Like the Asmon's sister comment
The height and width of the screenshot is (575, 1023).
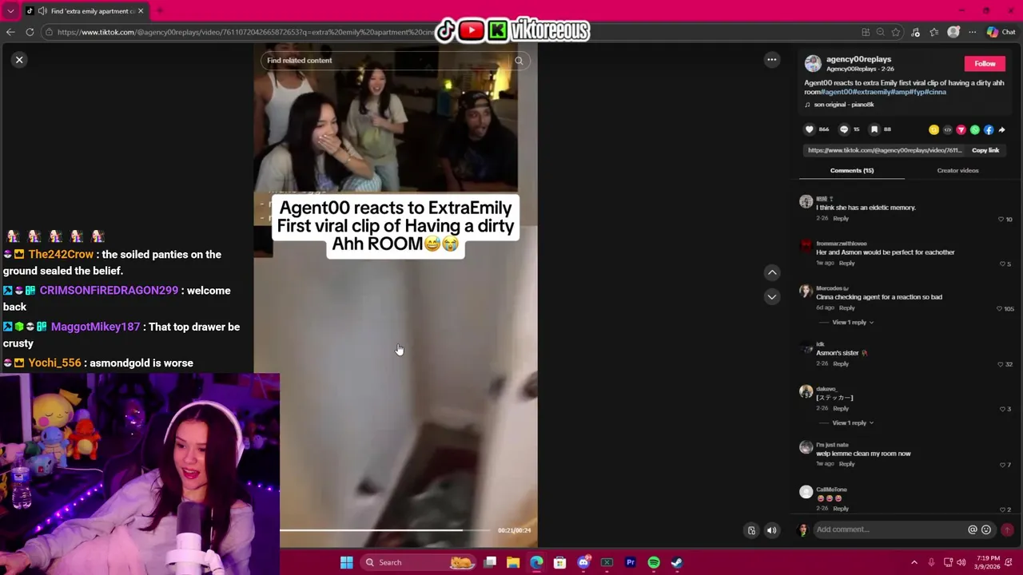pyautogui.click(x=1000, y=365)
